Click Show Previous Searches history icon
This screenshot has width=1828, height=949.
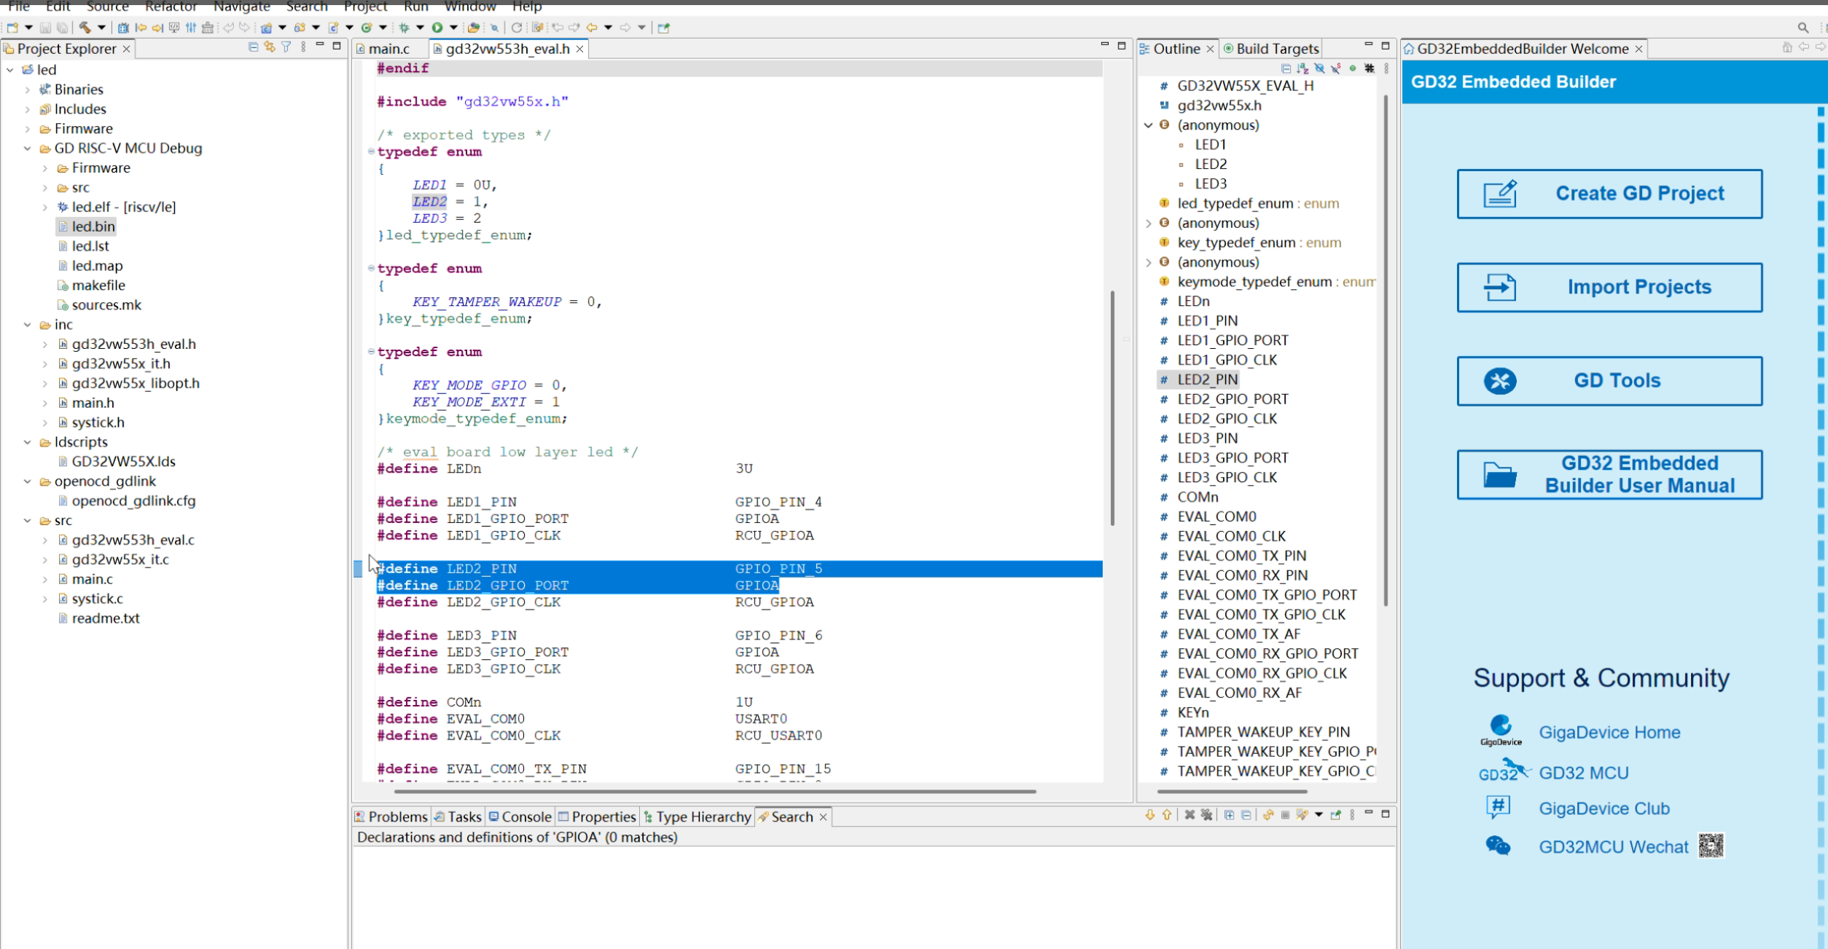[1302, 815]
